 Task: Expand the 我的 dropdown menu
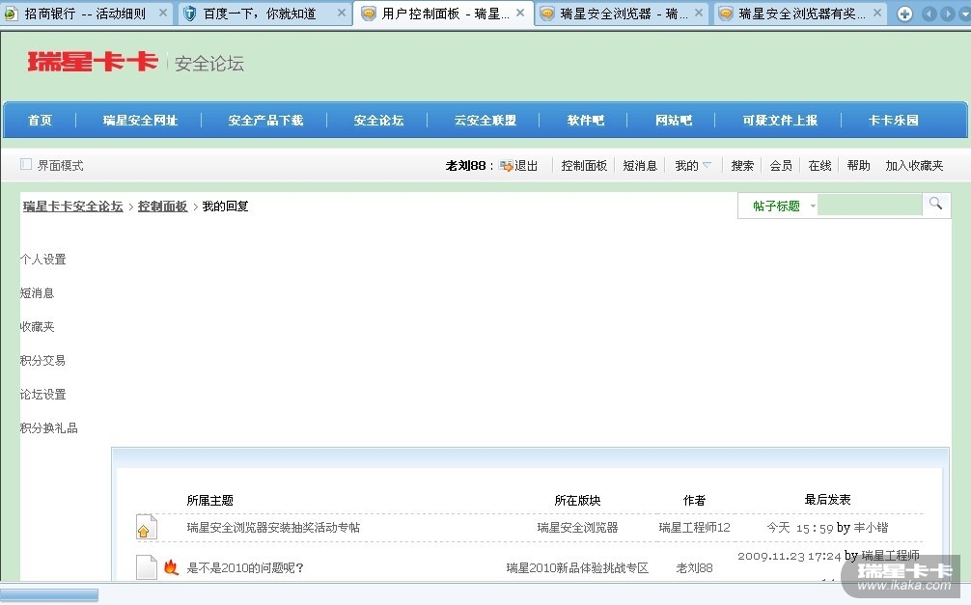click(x=707, y=165)
